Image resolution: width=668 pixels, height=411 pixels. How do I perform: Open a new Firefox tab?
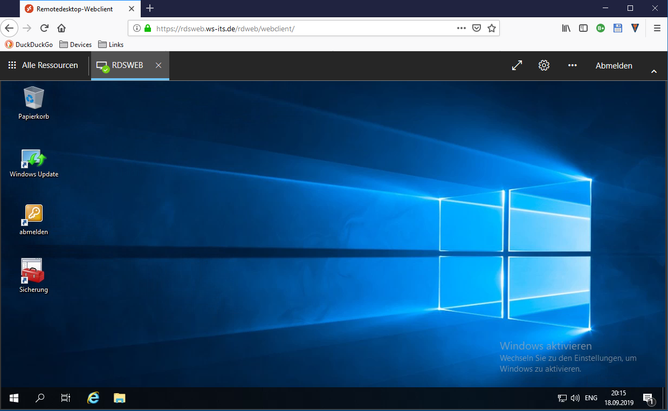click(x=150, y=9)
